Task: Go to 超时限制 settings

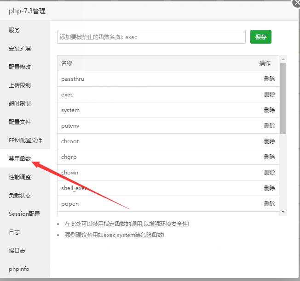Action: click(x=20, y=104)
